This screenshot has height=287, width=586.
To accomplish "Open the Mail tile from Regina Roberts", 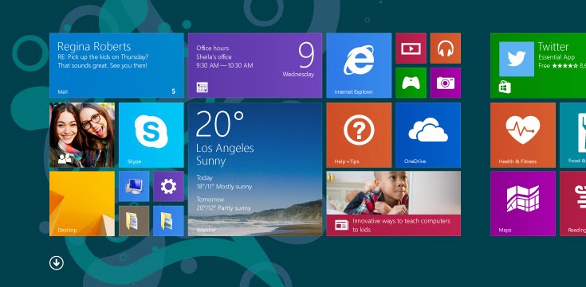I will click(116, 65).
